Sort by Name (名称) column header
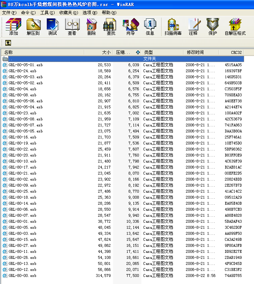The width and height of the screenshot is (254, 284). [x=43, y=52]
